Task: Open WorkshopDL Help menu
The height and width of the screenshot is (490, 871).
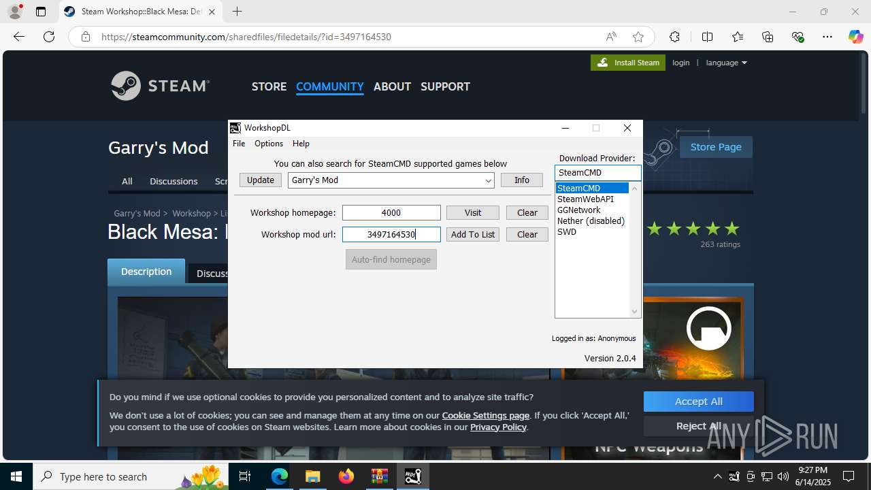Action: [301, 144]
